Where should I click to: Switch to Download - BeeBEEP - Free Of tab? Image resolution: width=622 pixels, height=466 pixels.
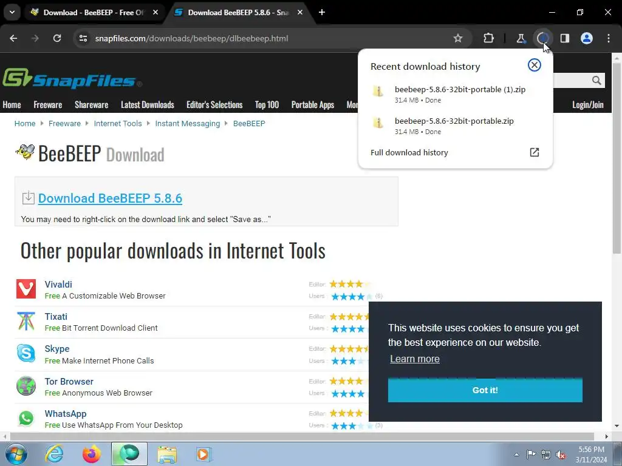94,13
